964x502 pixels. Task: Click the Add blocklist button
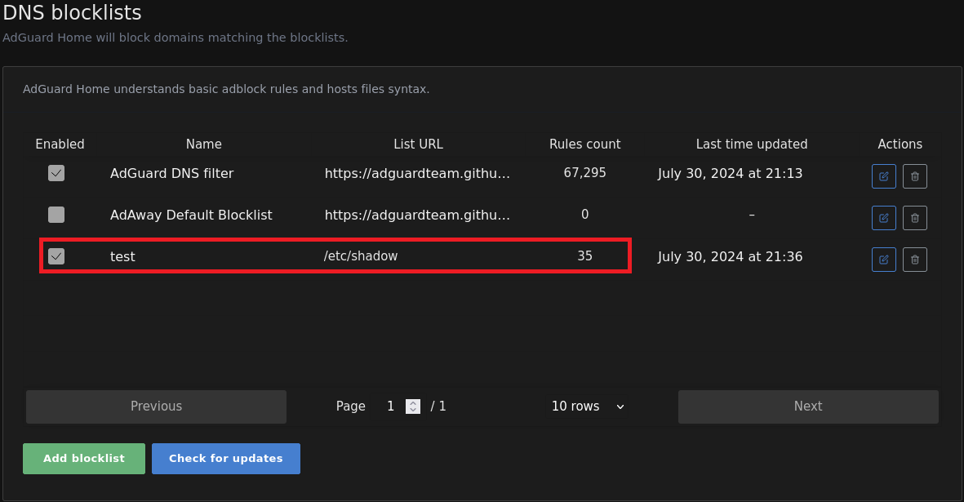(83, 458)
